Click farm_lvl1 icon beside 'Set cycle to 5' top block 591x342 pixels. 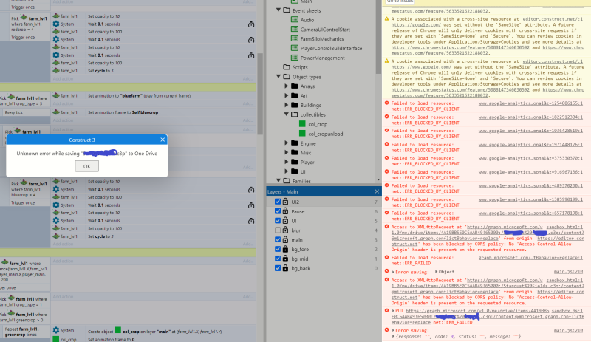tap(56, 70)
